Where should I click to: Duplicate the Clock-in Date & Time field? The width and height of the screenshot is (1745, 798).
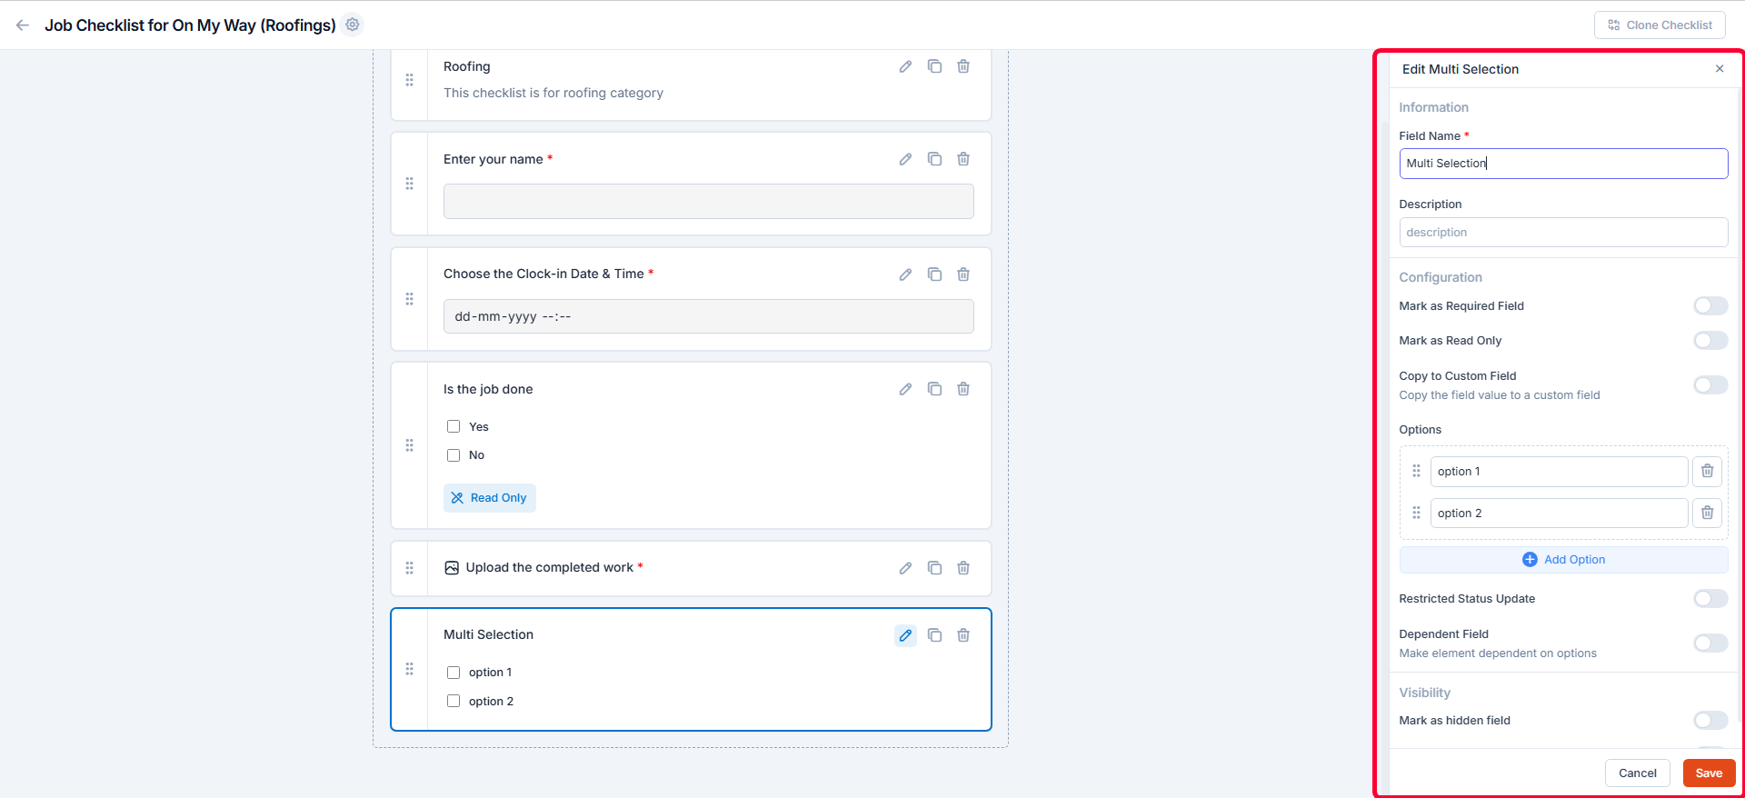(934, 274)
